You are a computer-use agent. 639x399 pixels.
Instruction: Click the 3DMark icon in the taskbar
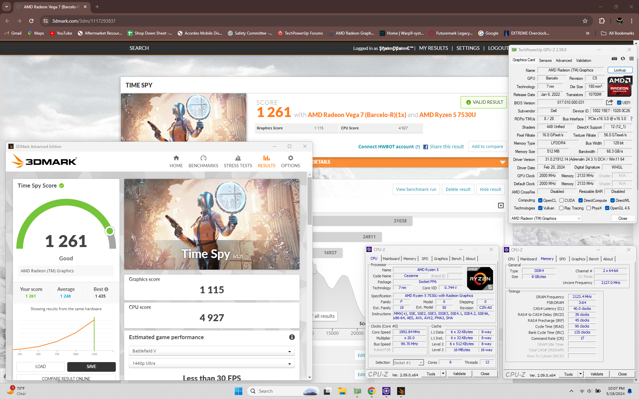401,391
